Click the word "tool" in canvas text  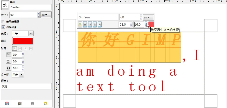coord(147,86)
